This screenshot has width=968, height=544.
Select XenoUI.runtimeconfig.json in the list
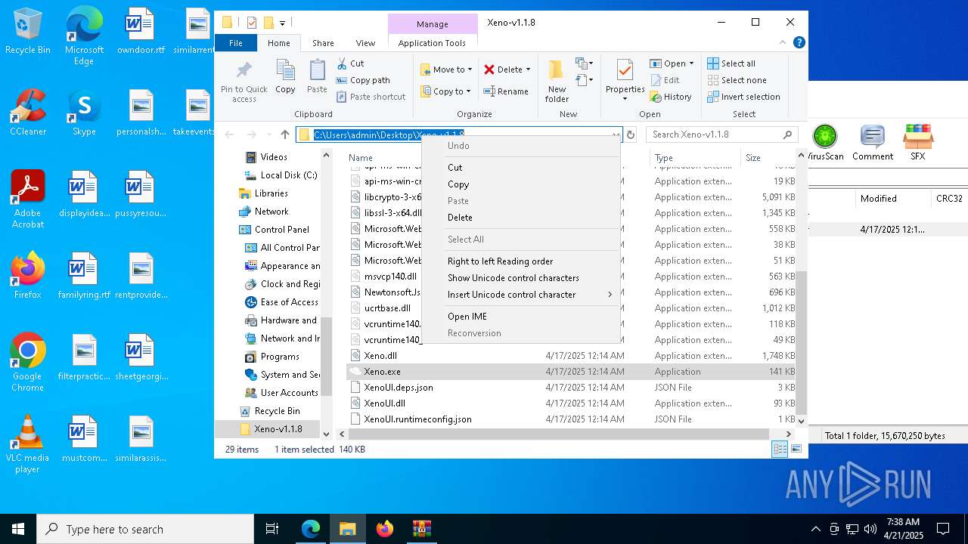point(417,419)
